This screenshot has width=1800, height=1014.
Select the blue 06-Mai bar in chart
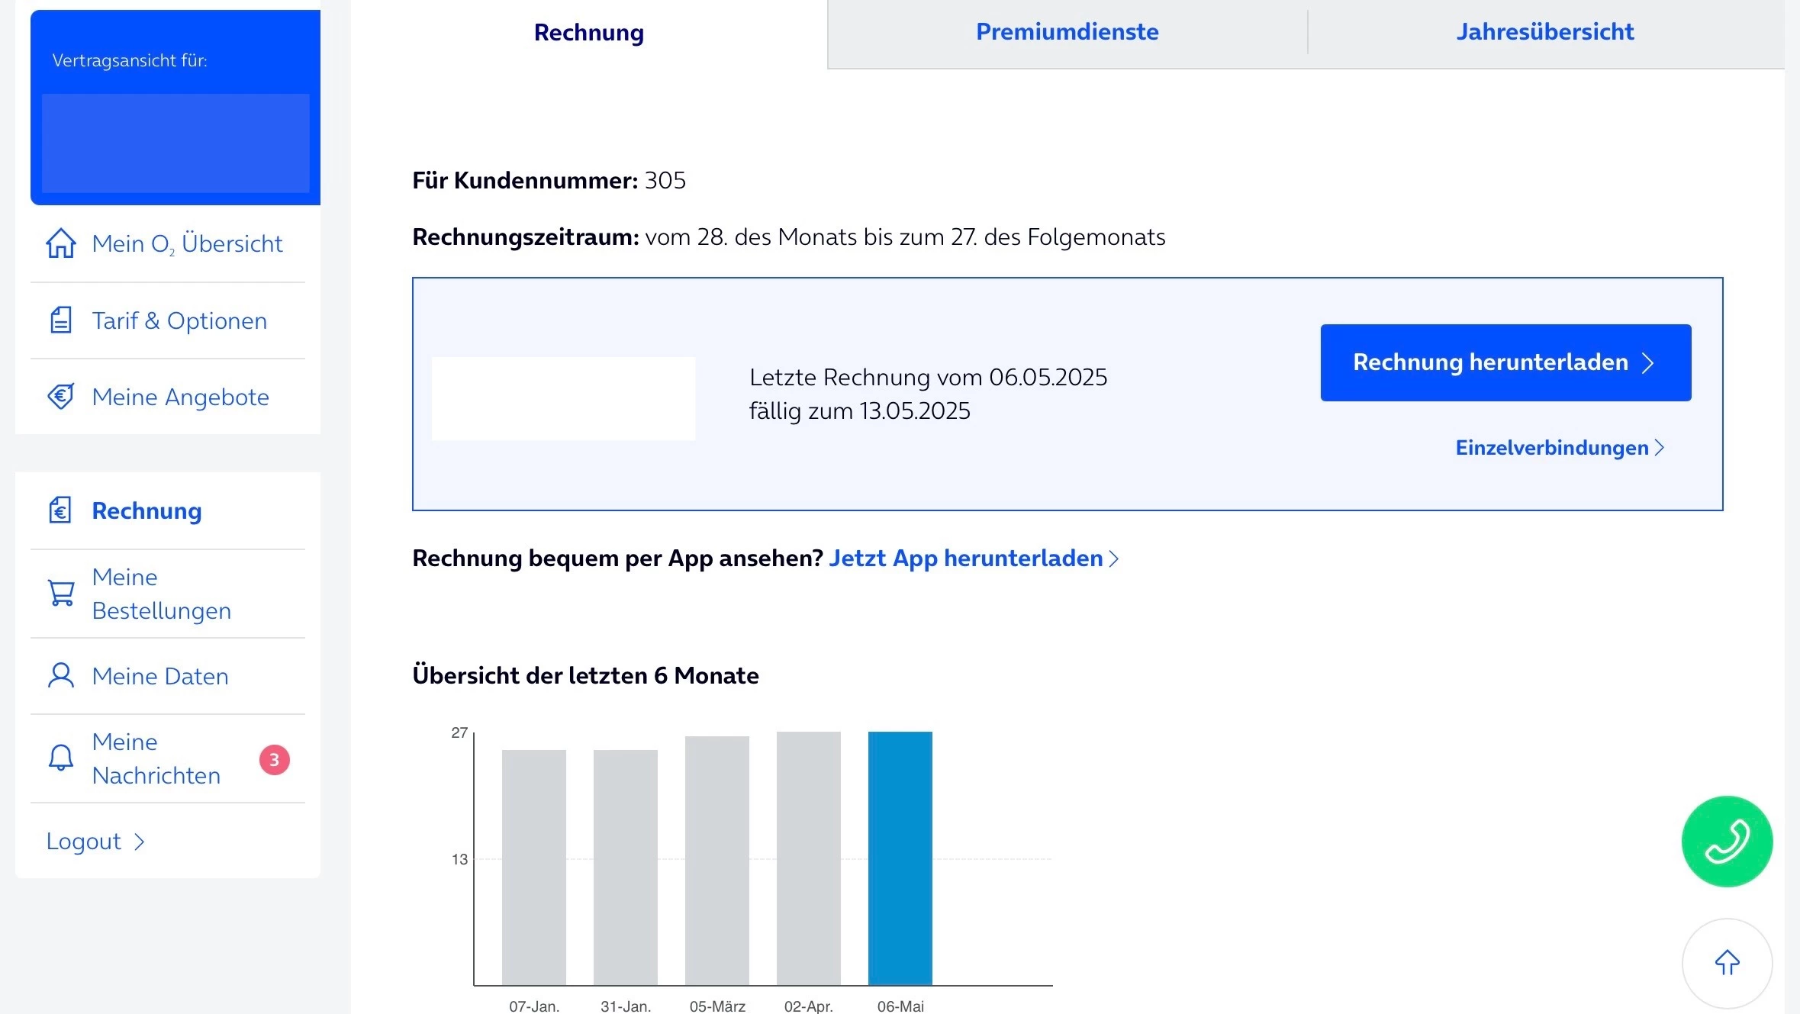[900, 858]
